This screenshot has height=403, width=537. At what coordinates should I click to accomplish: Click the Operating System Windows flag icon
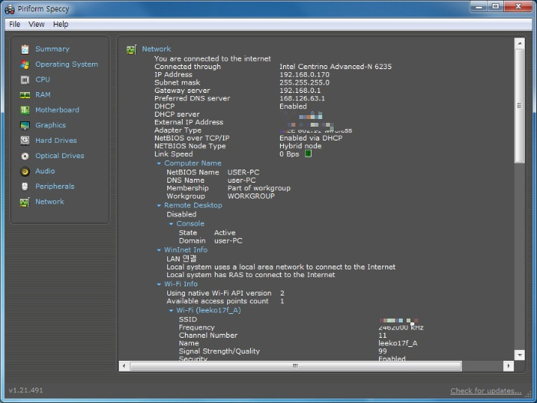pos(25,64)
